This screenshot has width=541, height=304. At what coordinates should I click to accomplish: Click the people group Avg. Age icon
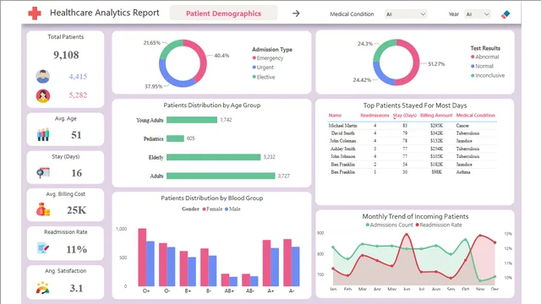43,134
